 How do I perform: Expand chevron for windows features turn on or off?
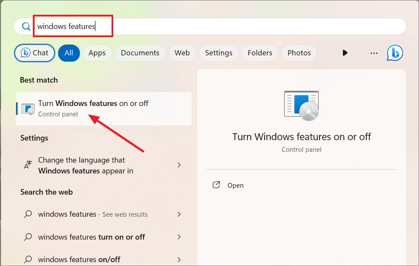[179, 237]
